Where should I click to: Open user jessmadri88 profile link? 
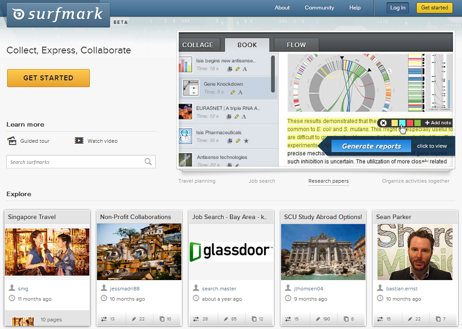pos(125,289)
